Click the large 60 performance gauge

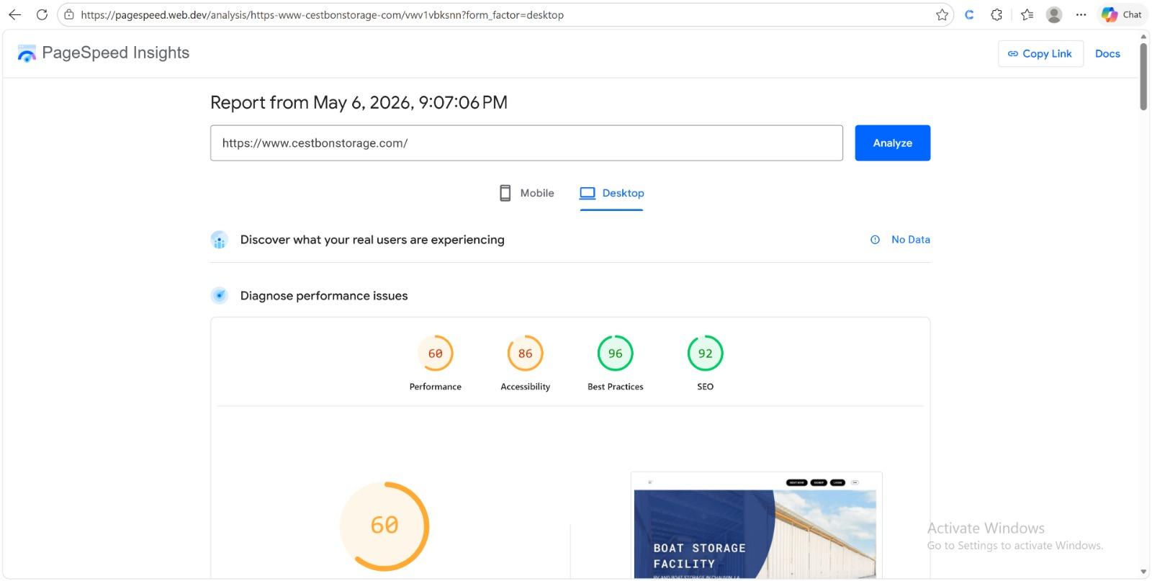(384, 526)
